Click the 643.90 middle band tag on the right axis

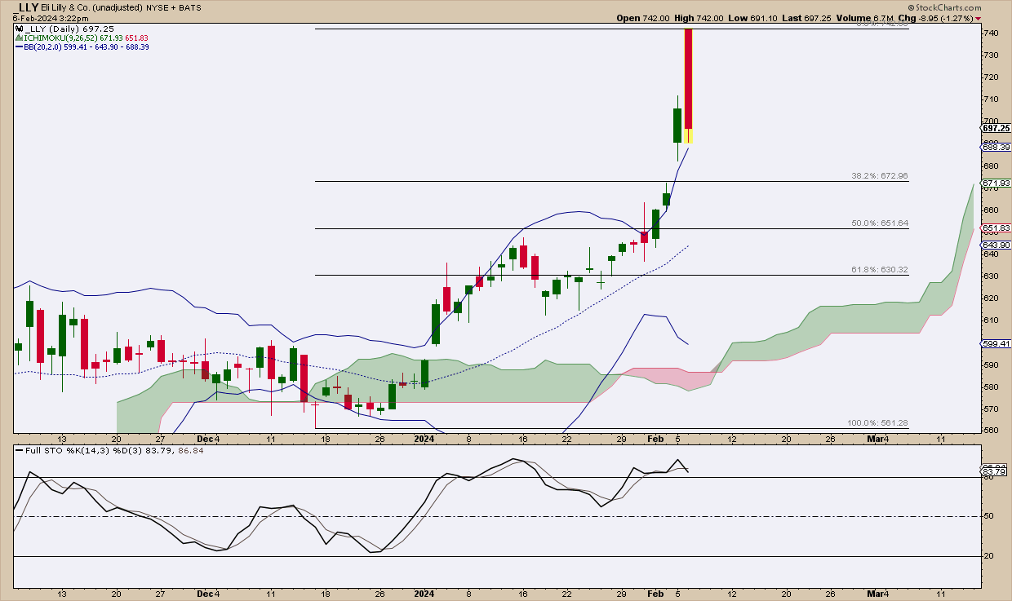[x=996, y=245]
